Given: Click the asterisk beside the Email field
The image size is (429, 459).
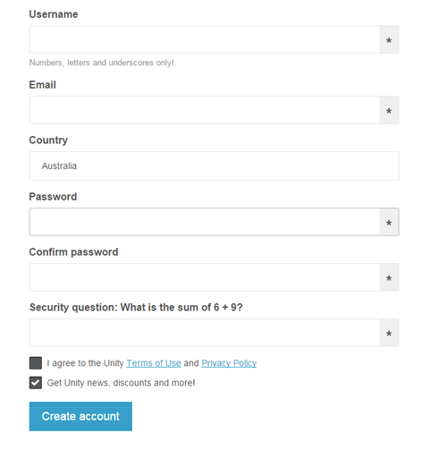Looking at the screenshot, I should point(389,110).
